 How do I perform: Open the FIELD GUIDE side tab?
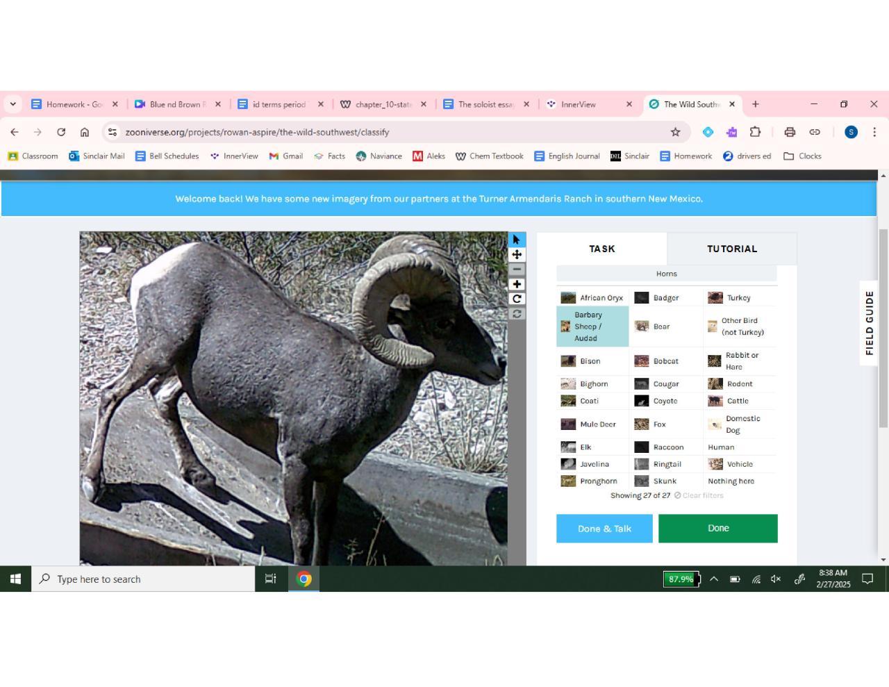[869, 323]
